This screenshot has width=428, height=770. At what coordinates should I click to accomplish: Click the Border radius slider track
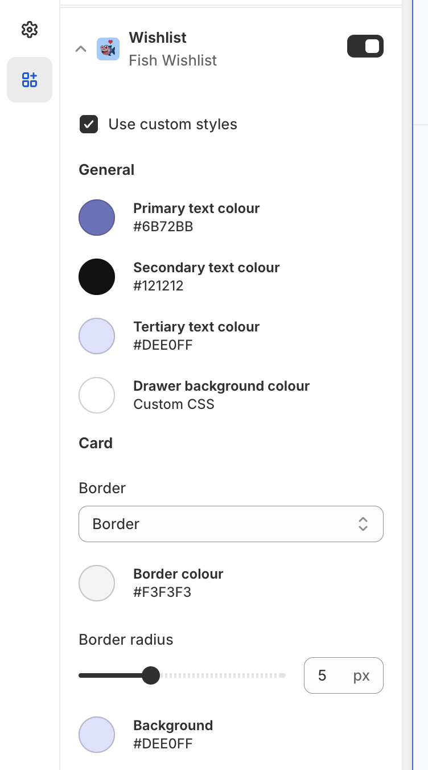point(228,675)
